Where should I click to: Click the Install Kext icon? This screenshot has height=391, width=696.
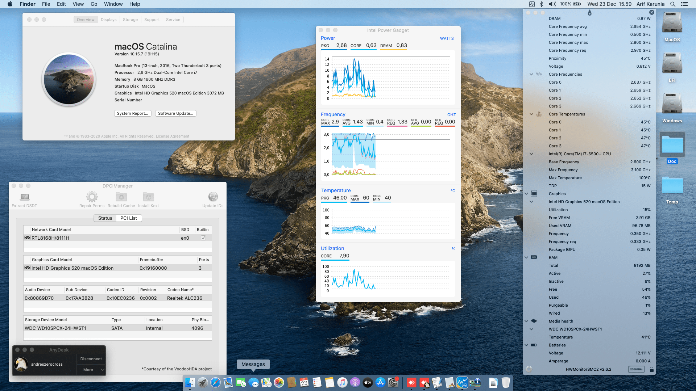pyautogui.click(x=148, y=197)
